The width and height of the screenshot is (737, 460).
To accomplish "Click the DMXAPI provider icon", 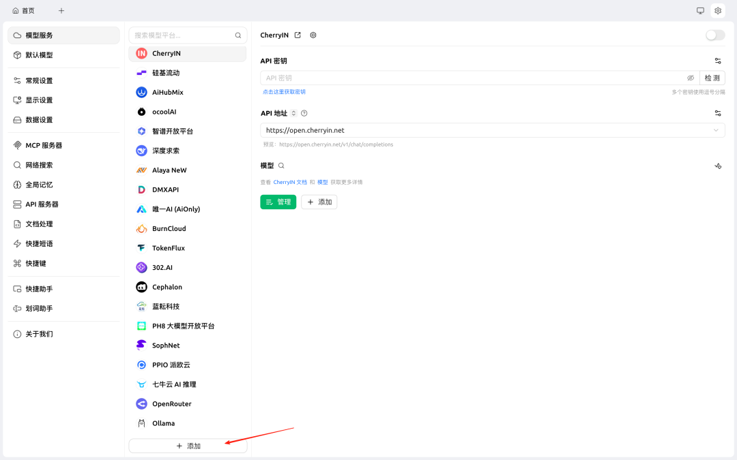I will point(141,189).
